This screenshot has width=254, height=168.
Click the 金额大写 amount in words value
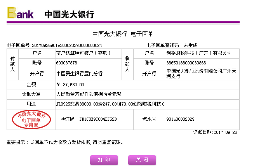pyautogui.click(x=89, y=94)
